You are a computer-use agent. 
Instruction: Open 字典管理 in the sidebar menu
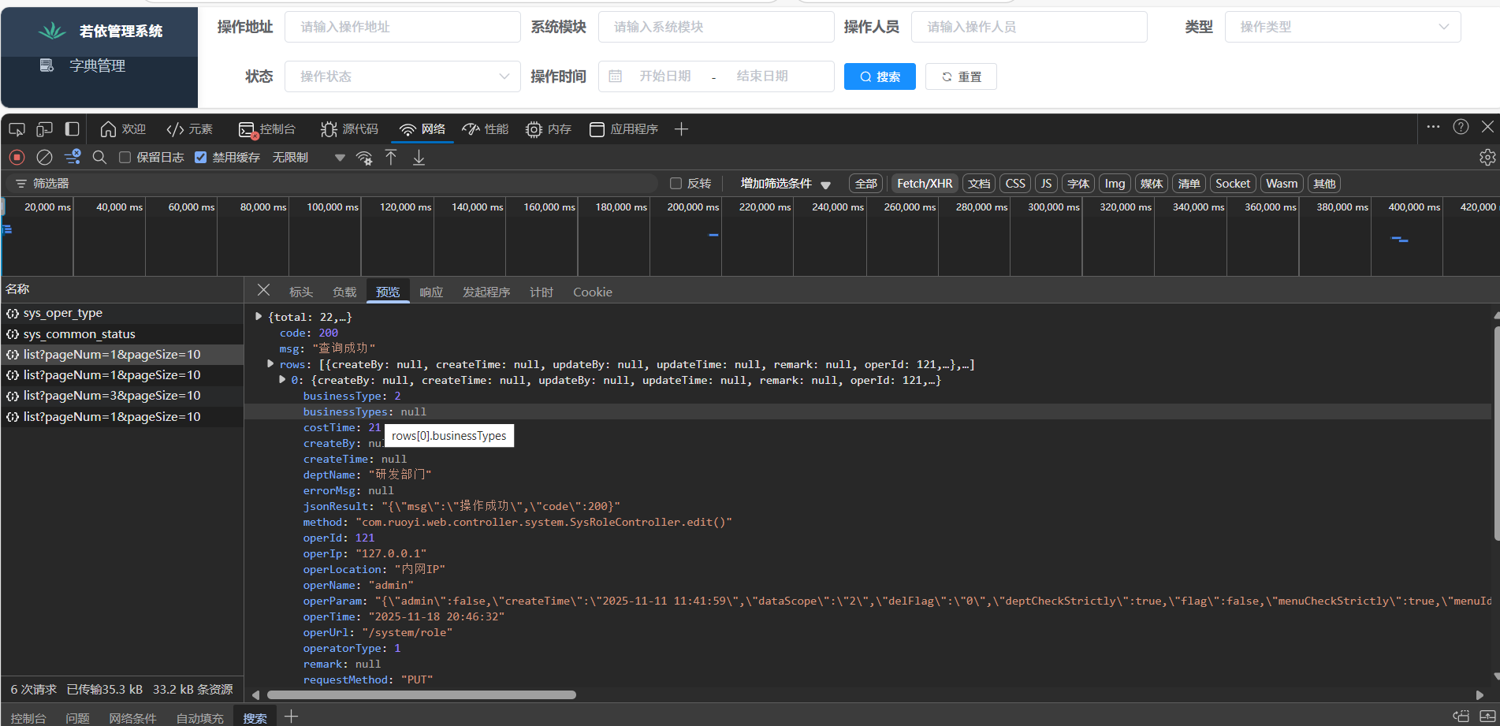[97, 66]
